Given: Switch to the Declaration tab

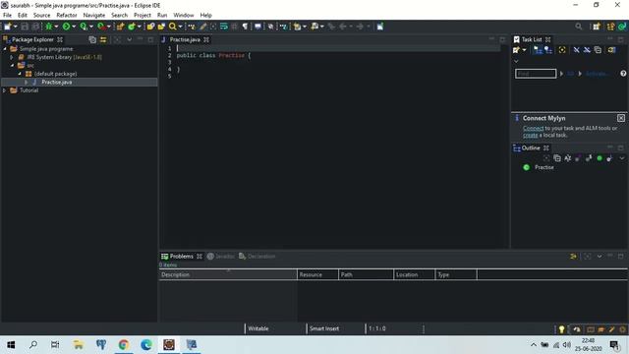Looking at the screenshot, I should [257, 256].
